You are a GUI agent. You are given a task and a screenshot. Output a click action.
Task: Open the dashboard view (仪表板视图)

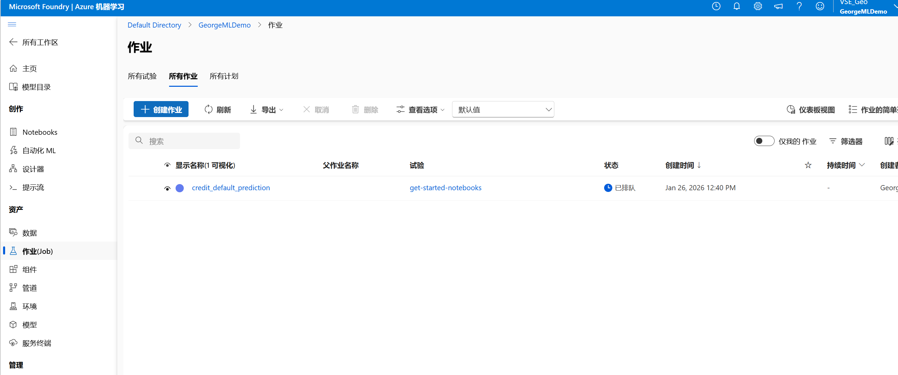click(x=810, y=110)
